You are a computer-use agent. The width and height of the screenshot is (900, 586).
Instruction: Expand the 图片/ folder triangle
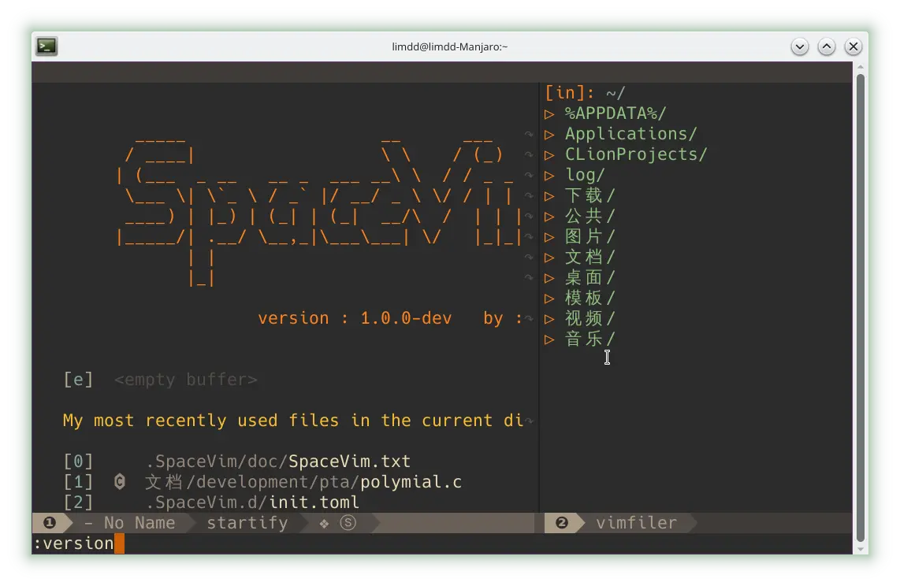[549, 237]
